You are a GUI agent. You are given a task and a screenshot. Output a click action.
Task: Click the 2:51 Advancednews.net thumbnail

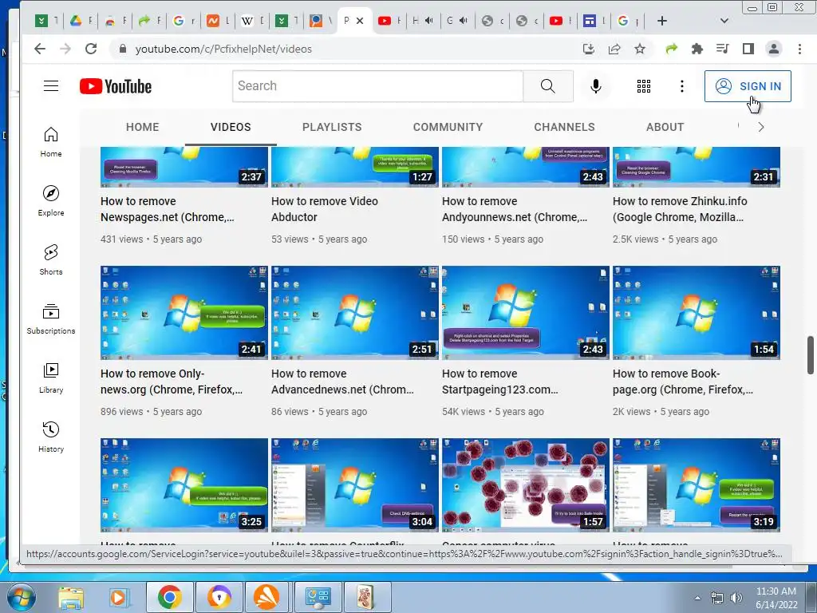click(355, 313)
